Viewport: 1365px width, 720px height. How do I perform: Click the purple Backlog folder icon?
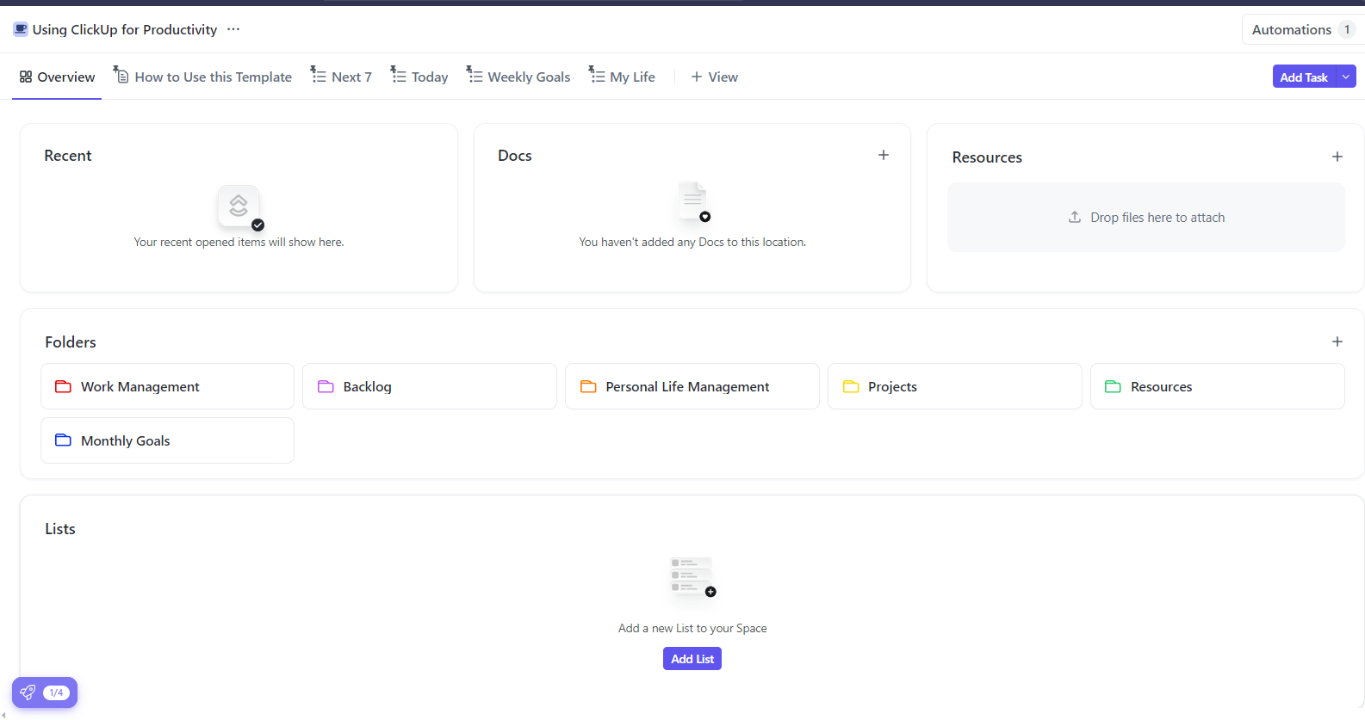[x=326, y=386]
